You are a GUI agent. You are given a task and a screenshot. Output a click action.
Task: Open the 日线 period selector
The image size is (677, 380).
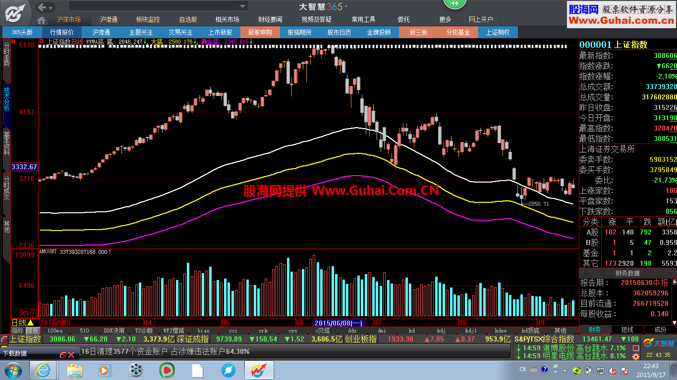coord(23,323)
